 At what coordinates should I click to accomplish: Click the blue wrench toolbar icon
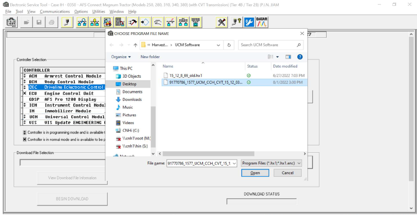click(x=249, y=22)
